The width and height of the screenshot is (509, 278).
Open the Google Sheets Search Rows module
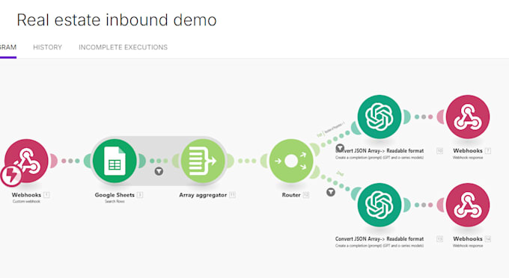point(115,161)
